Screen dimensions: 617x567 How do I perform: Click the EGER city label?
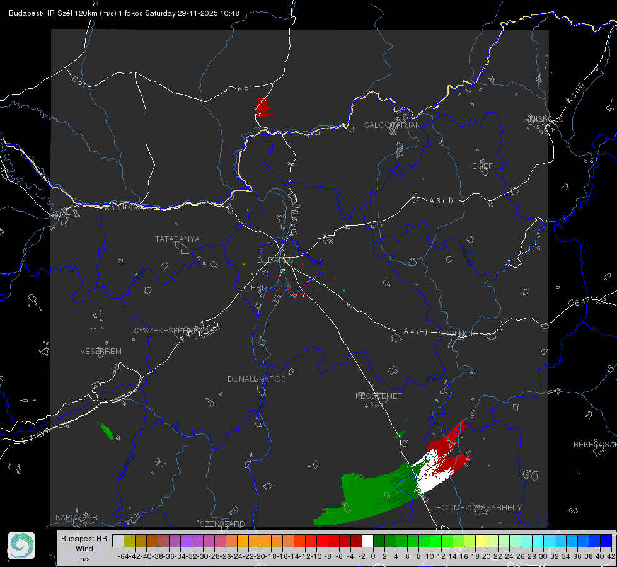tap(483, 166)
